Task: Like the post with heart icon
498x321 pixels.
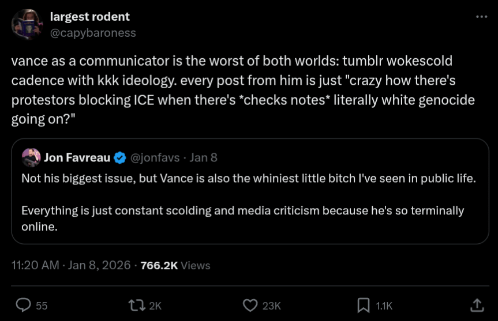Action: [x=250, y=305]
